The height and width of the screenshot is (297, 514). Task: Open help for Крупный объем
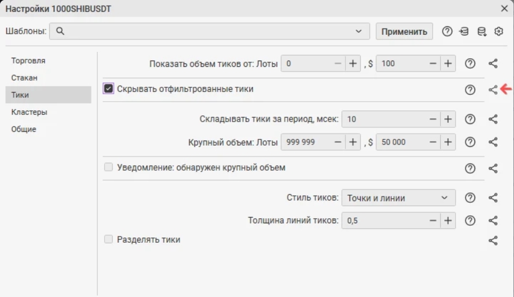[470, 142]
